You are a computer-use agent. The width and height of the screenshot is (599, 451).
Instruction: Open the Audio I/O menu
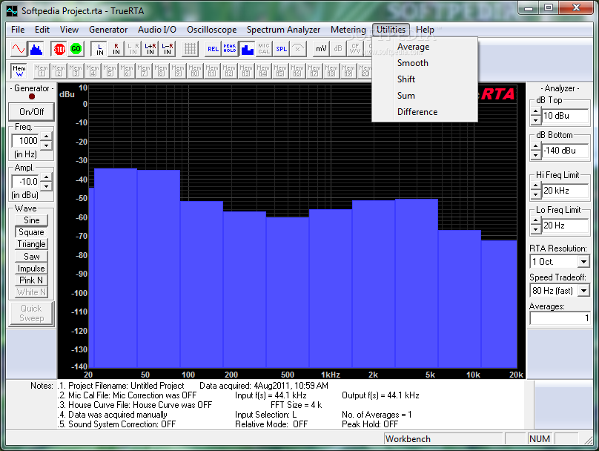pyautogui.click(x=157, y=30)
